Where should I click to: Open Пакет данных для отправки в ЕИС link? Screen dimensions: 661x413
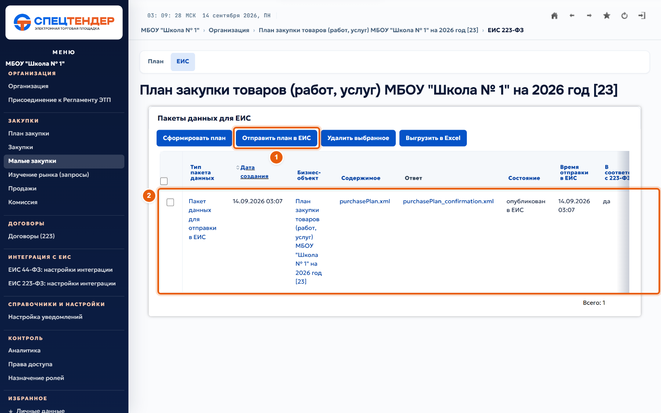point(202,219)
